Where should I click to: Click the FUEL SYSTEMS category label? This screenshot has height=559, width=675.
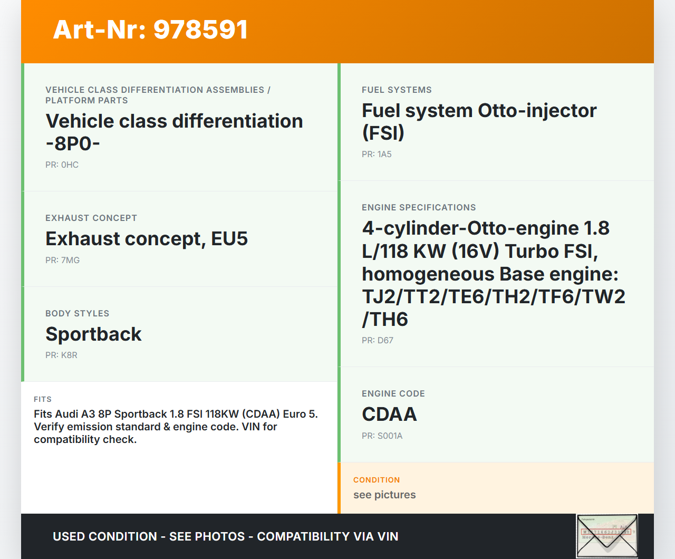coord(397,90)
